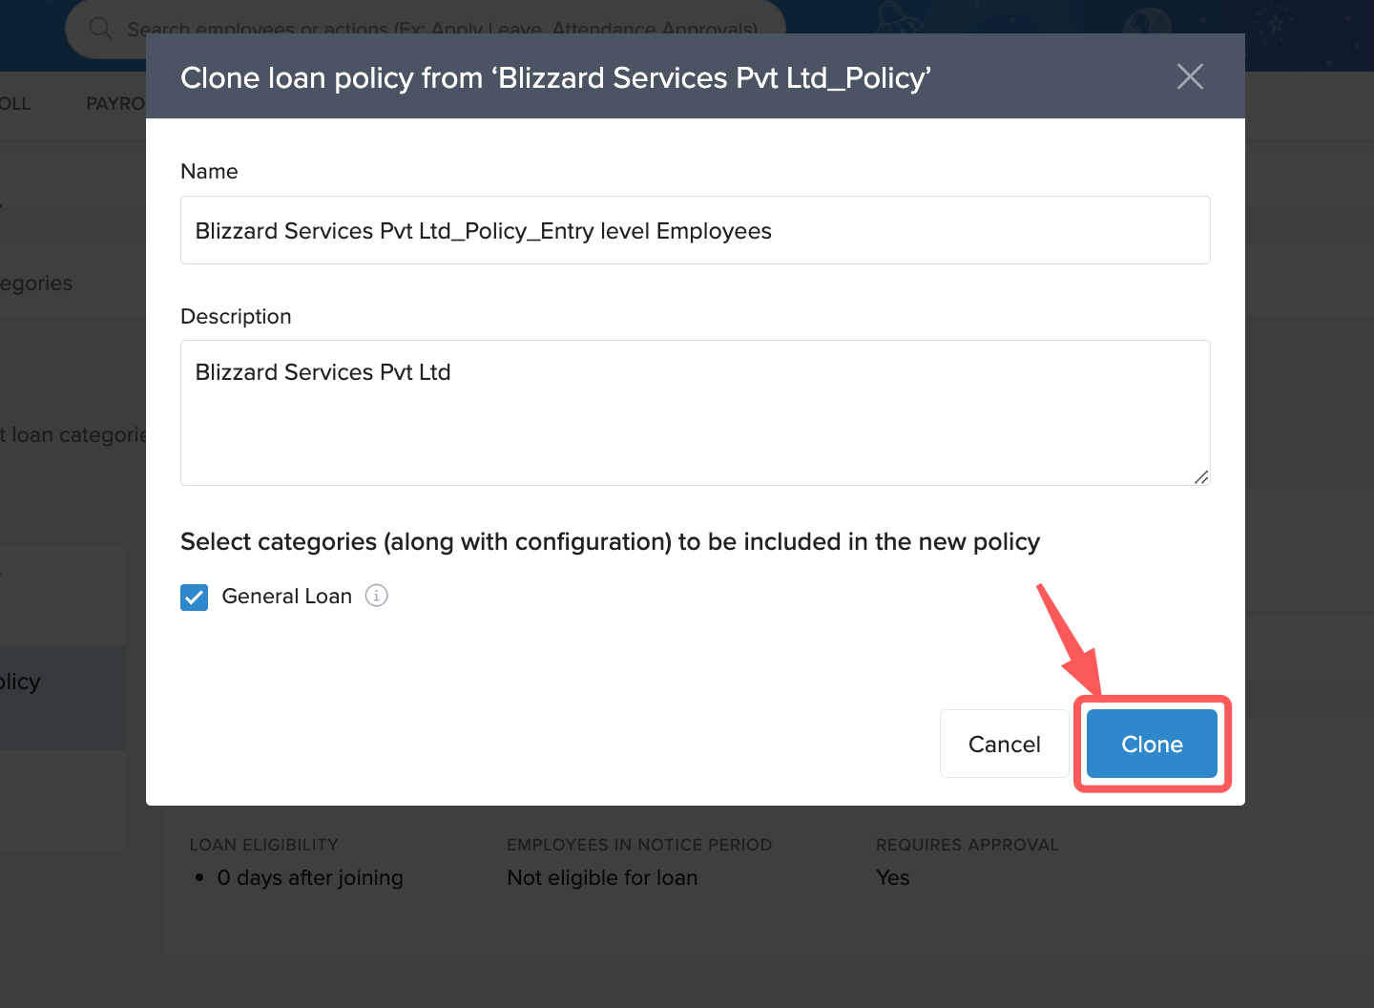Uncheck the General Loan checkbox
Image resolution: width=1374 pixels, height=1008 pixels.
pyautogui.click(x=195, y=597)
